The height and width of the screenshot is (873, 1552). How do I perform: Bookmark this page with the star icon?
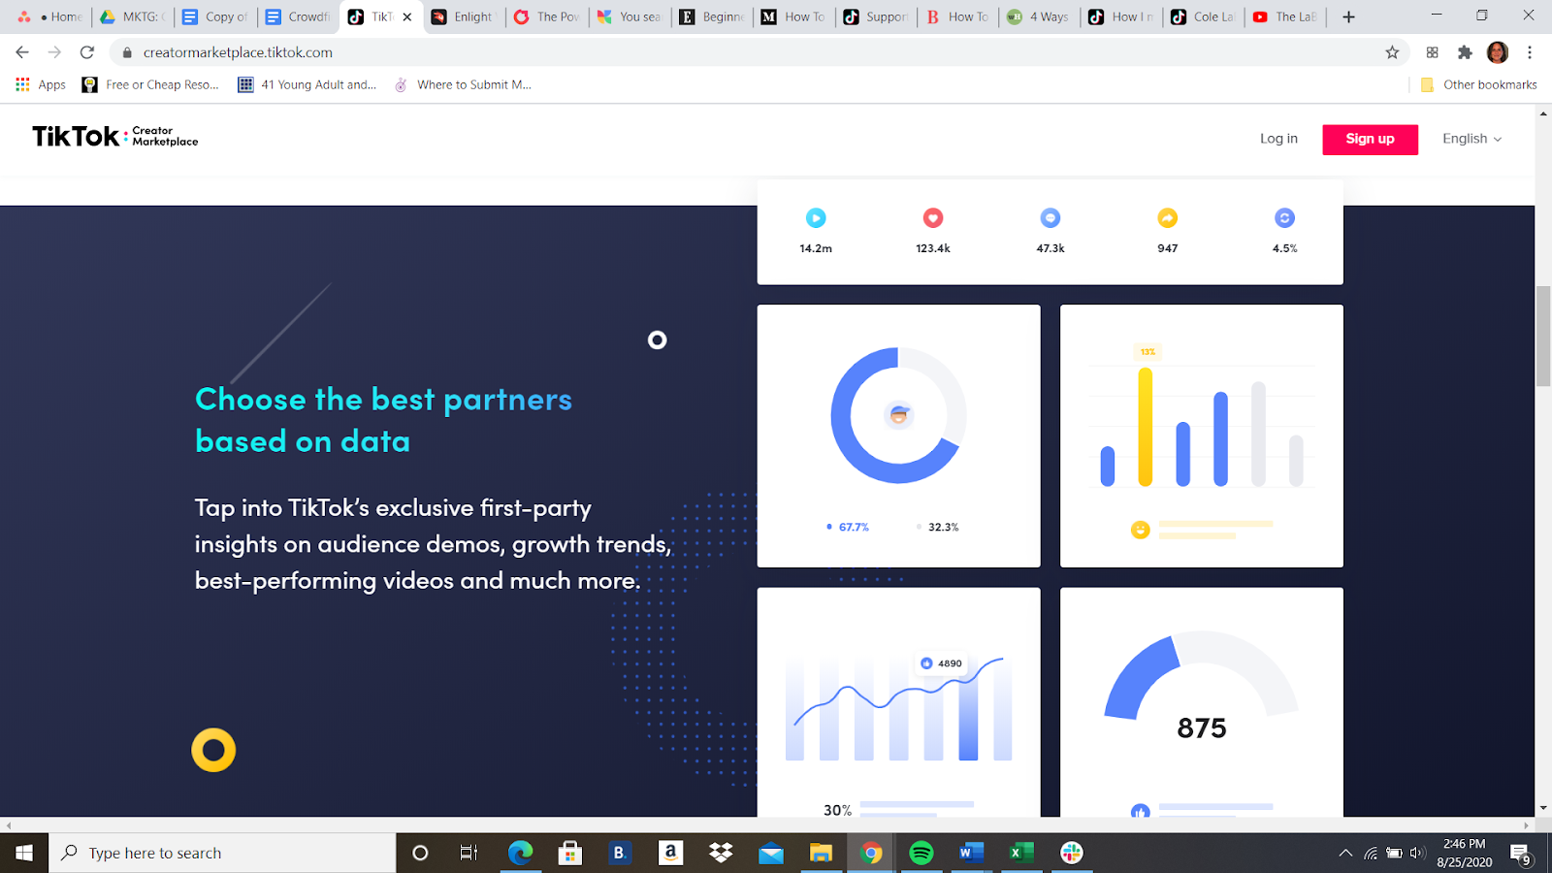pos(1392,52)
